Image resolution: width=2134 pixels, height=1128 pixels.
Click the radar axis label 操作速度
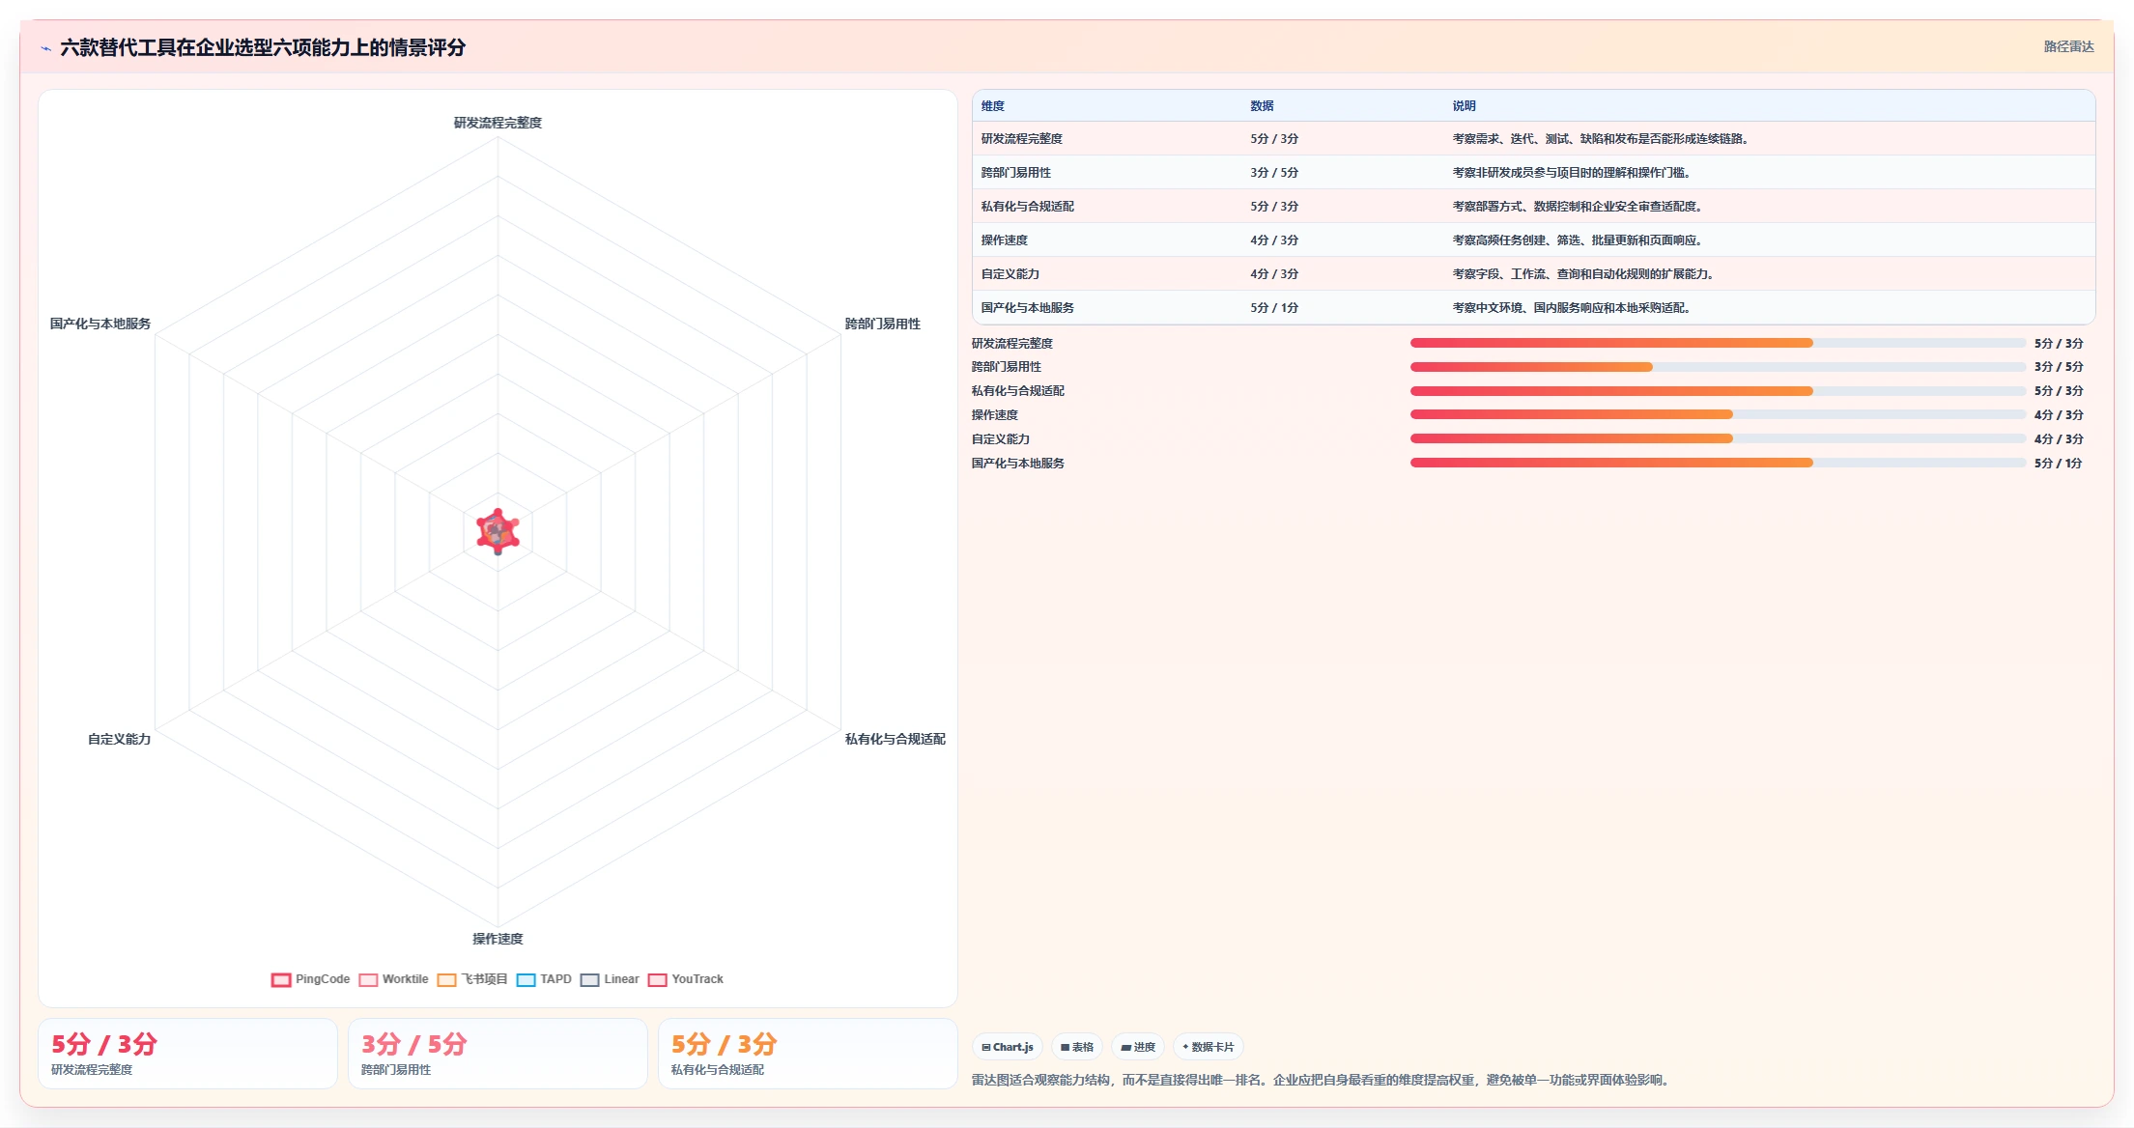click(x=498, y=939)
